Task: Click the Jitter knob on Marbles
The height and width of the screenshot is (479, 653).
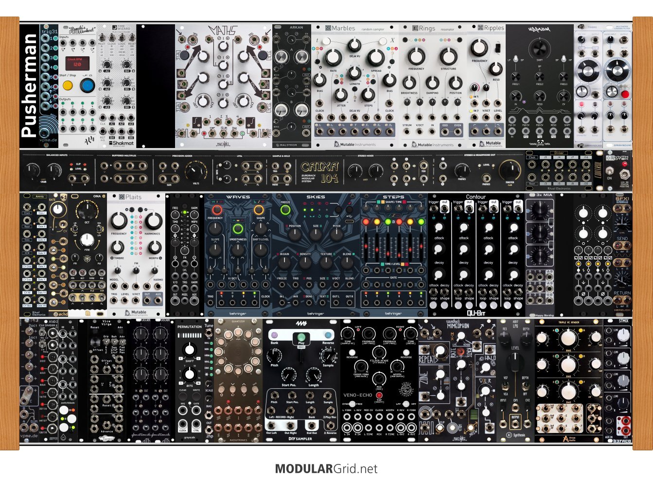Action: 341,94
